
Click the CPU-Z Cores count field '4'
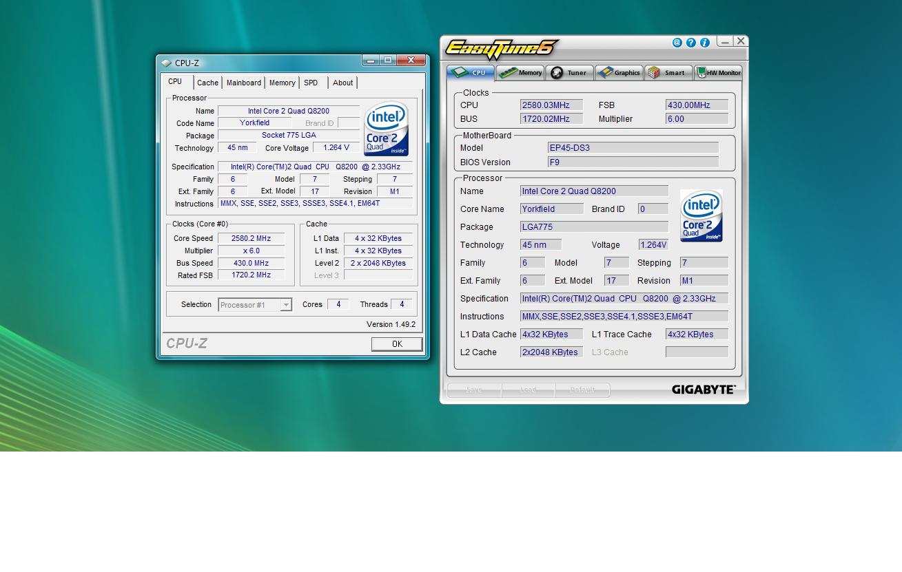pos(338,304)
